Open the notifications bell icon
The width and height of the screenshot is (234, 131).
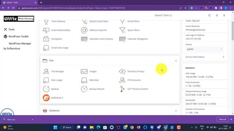[217, 15]
